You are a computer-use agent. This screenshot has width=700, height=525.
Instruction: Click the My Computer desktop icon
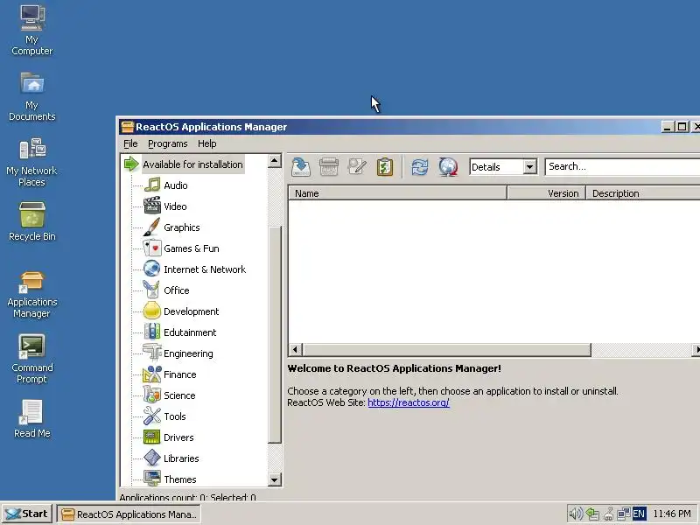31,30
